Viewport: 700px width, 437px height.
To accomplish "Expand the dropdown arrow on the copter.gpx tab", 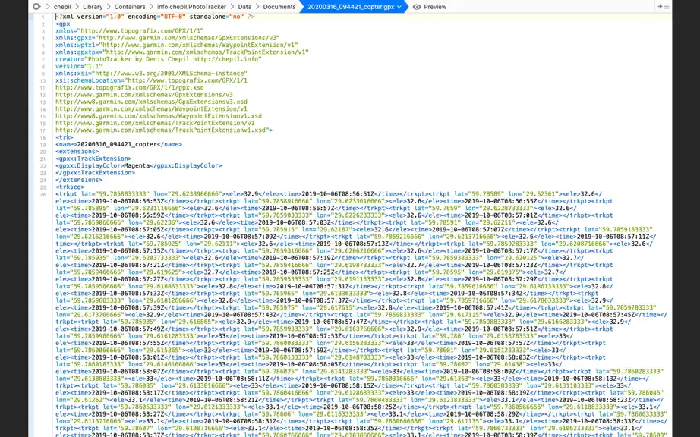I will pos(399,7).
